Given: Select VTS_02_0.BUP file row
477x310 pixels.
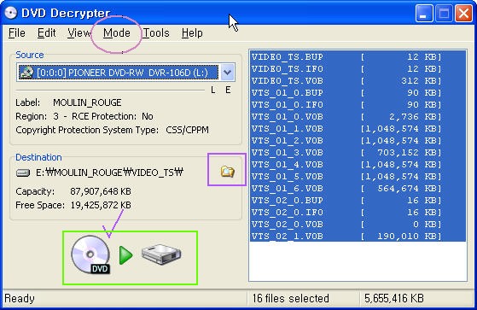Looking at the screenshot, I should 358,201.
